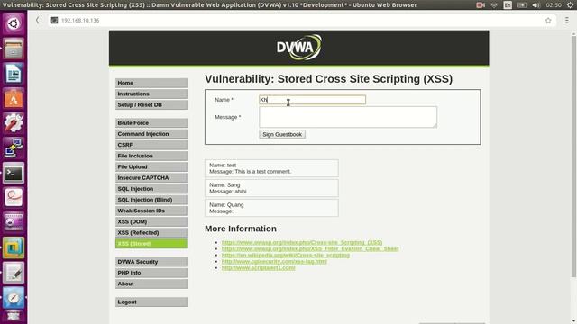Screen dimensions: 577x324
Task: Open the document viewer icon in dock
Action: [14, 198]
